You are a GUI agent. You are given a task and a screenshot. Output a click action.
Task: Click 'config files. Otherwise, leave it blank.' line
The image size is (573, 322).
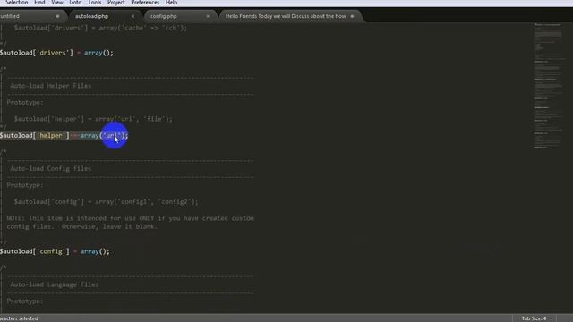(x=81, y=226)
